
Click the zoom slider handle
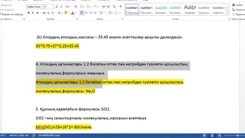(x=237, y=135)
